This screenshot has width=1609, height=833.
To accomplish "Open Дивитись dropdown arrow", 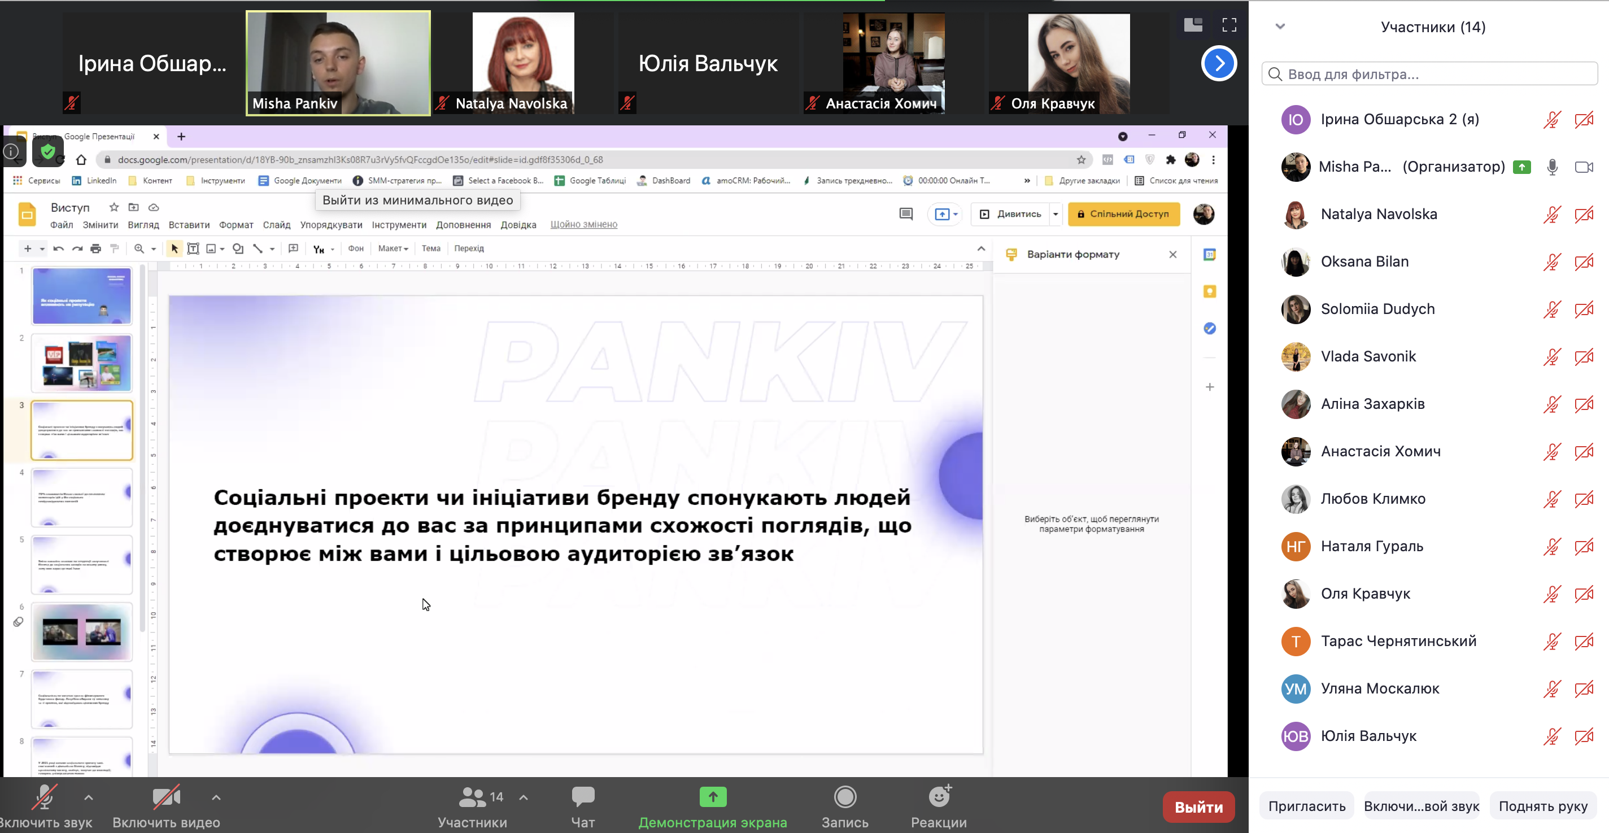I will point(1056,214).
